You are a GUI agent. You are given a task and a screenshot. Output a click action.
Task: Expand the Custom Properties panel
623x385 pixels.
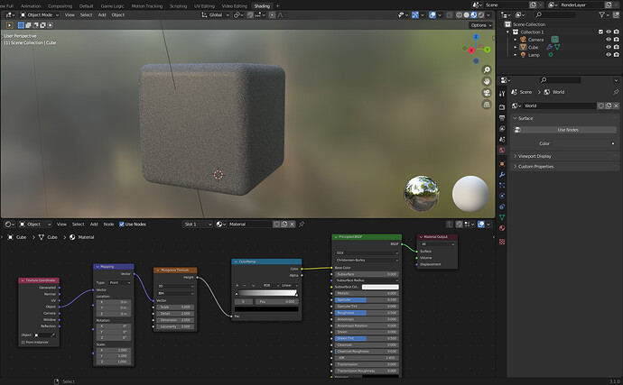coord(535,167)
